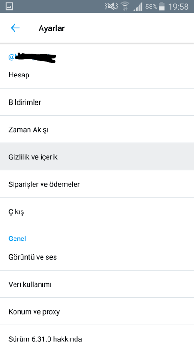Tap the vibrate mode icon in status bar

pos(111,7)
